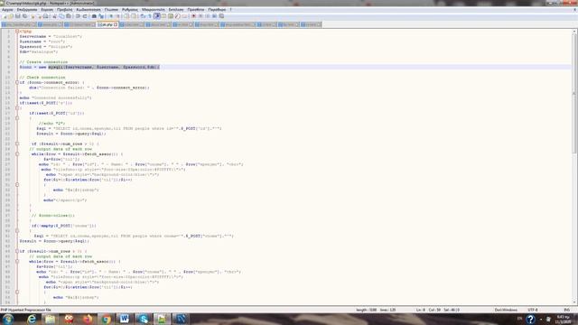This screenshot has width=578, height=325.
Task: Open Skype from the taskbar
Action: 144,319
